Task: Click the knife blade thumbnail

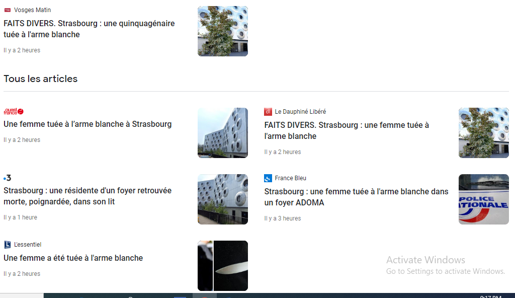Action: (x=223, y=266)
